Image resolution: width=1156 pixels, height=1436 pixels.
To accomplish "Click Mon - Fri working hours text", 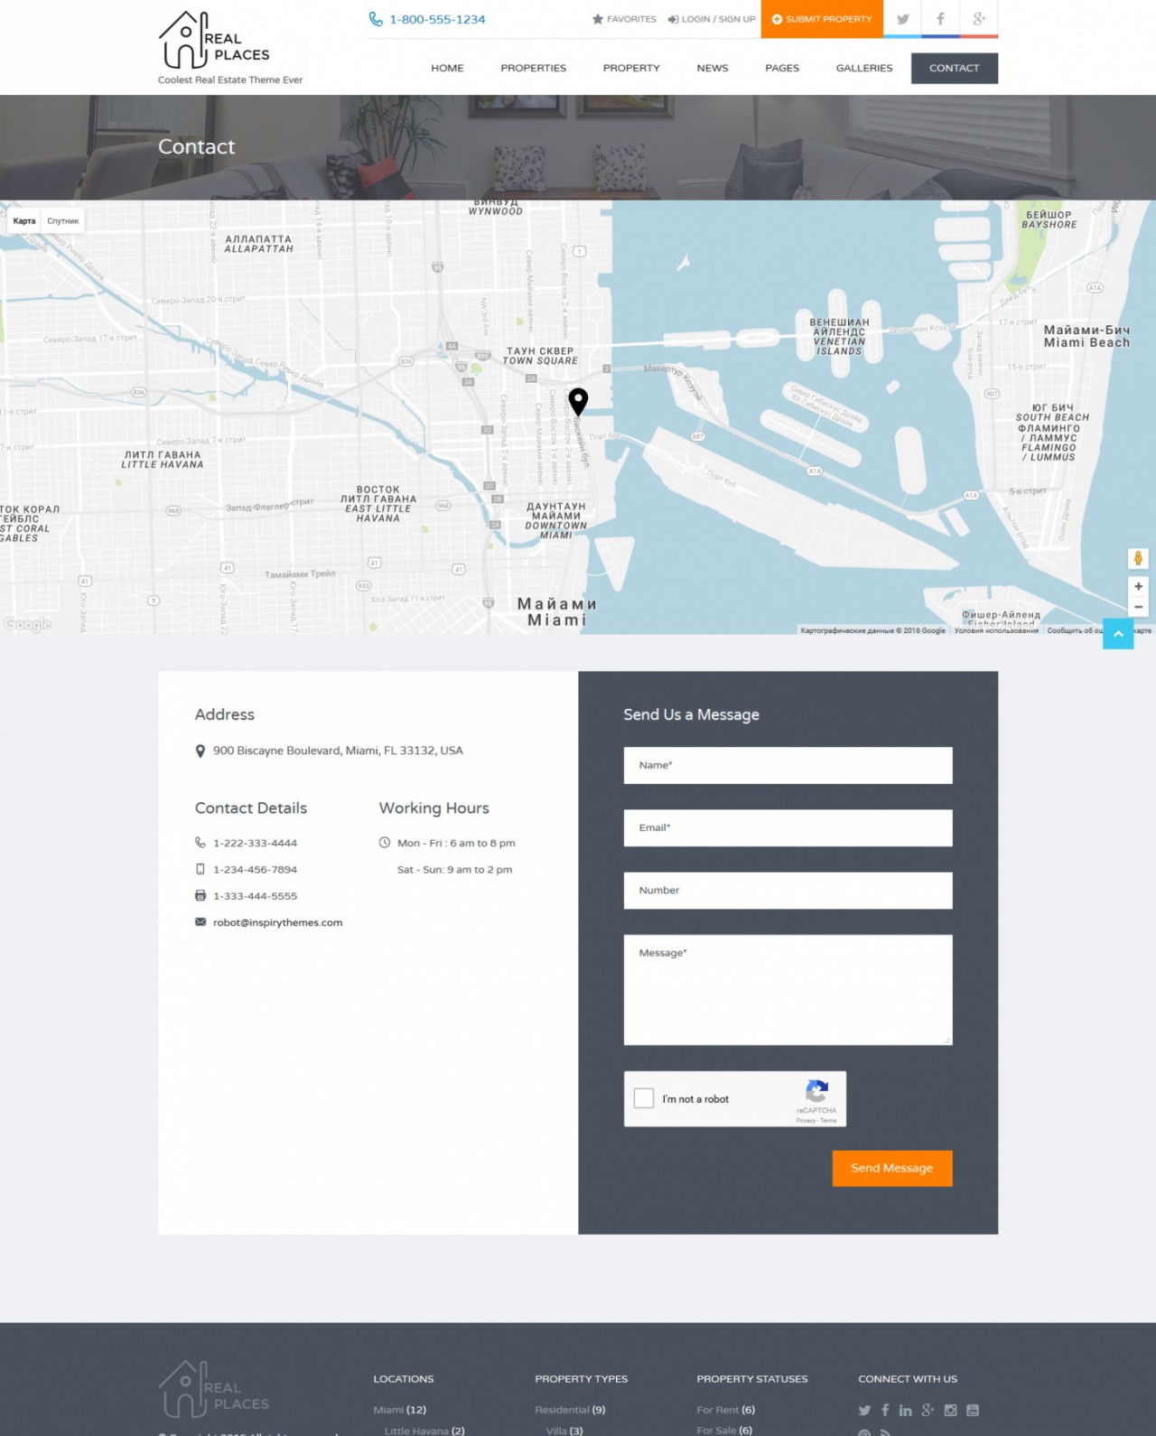I will pyautogui.click(x=456, y=843).
